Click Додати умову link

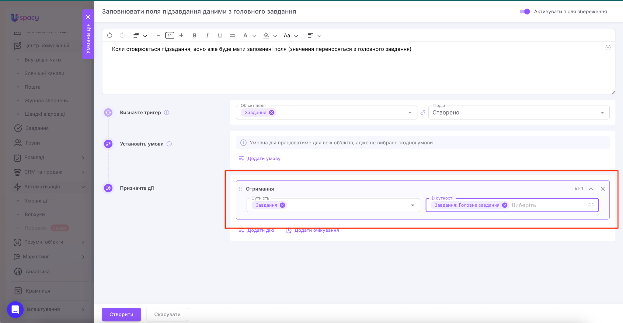pyautogui.click(x=263, y=159)
